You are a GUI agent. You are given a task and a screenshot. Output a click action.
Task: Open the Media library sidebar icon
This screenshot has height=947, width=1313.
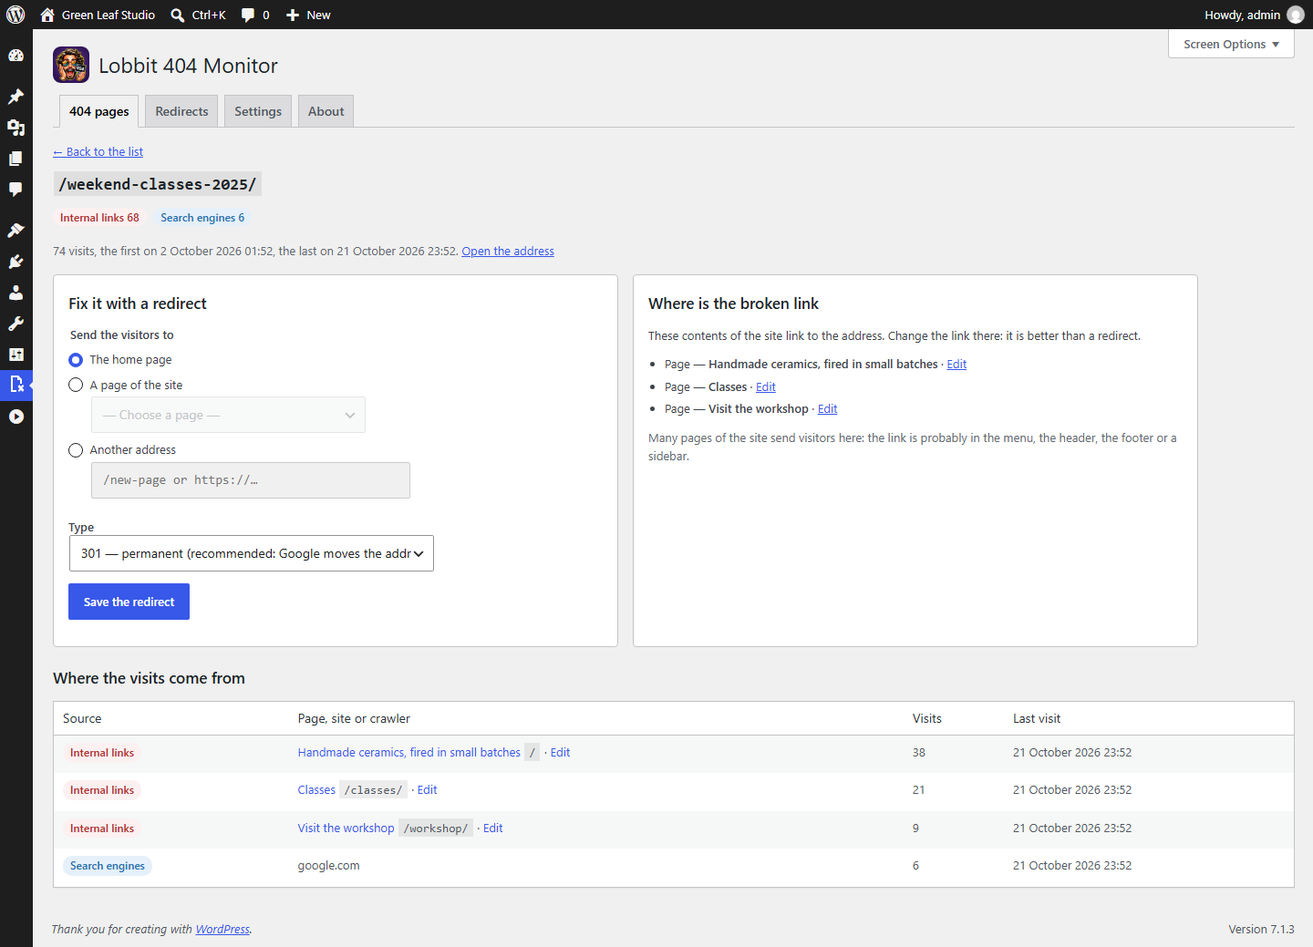(16, 128)
